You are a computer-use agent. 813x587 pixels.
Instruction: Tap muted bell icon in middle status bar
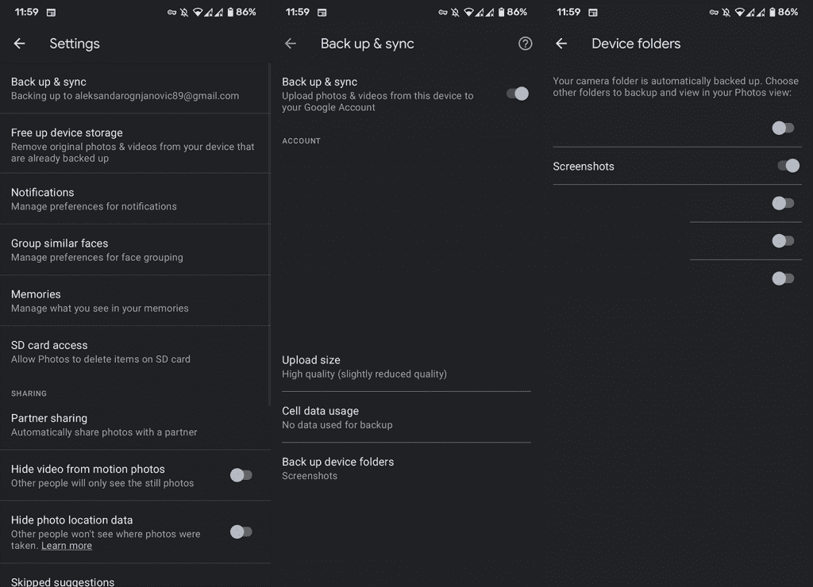pos(455,13)
